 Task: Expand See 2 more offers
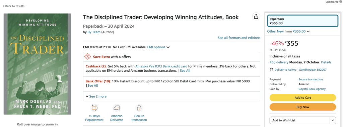[96, 96]
